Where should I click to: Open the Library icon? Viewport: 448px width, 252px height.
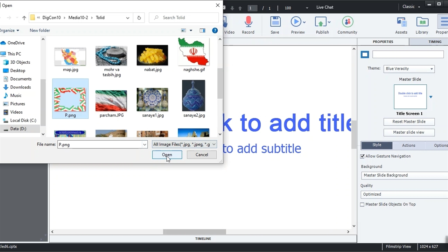click(422, 22)
